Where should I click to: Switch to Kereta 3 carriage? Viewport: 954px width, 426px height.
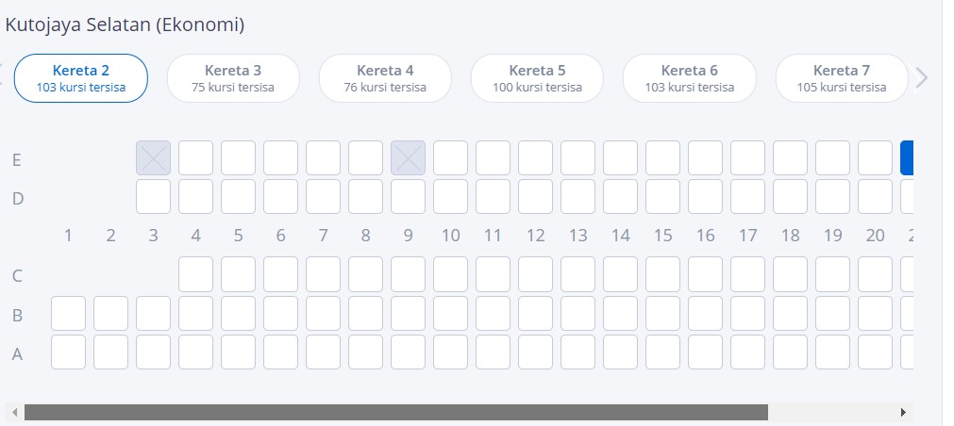coord(233,78)
